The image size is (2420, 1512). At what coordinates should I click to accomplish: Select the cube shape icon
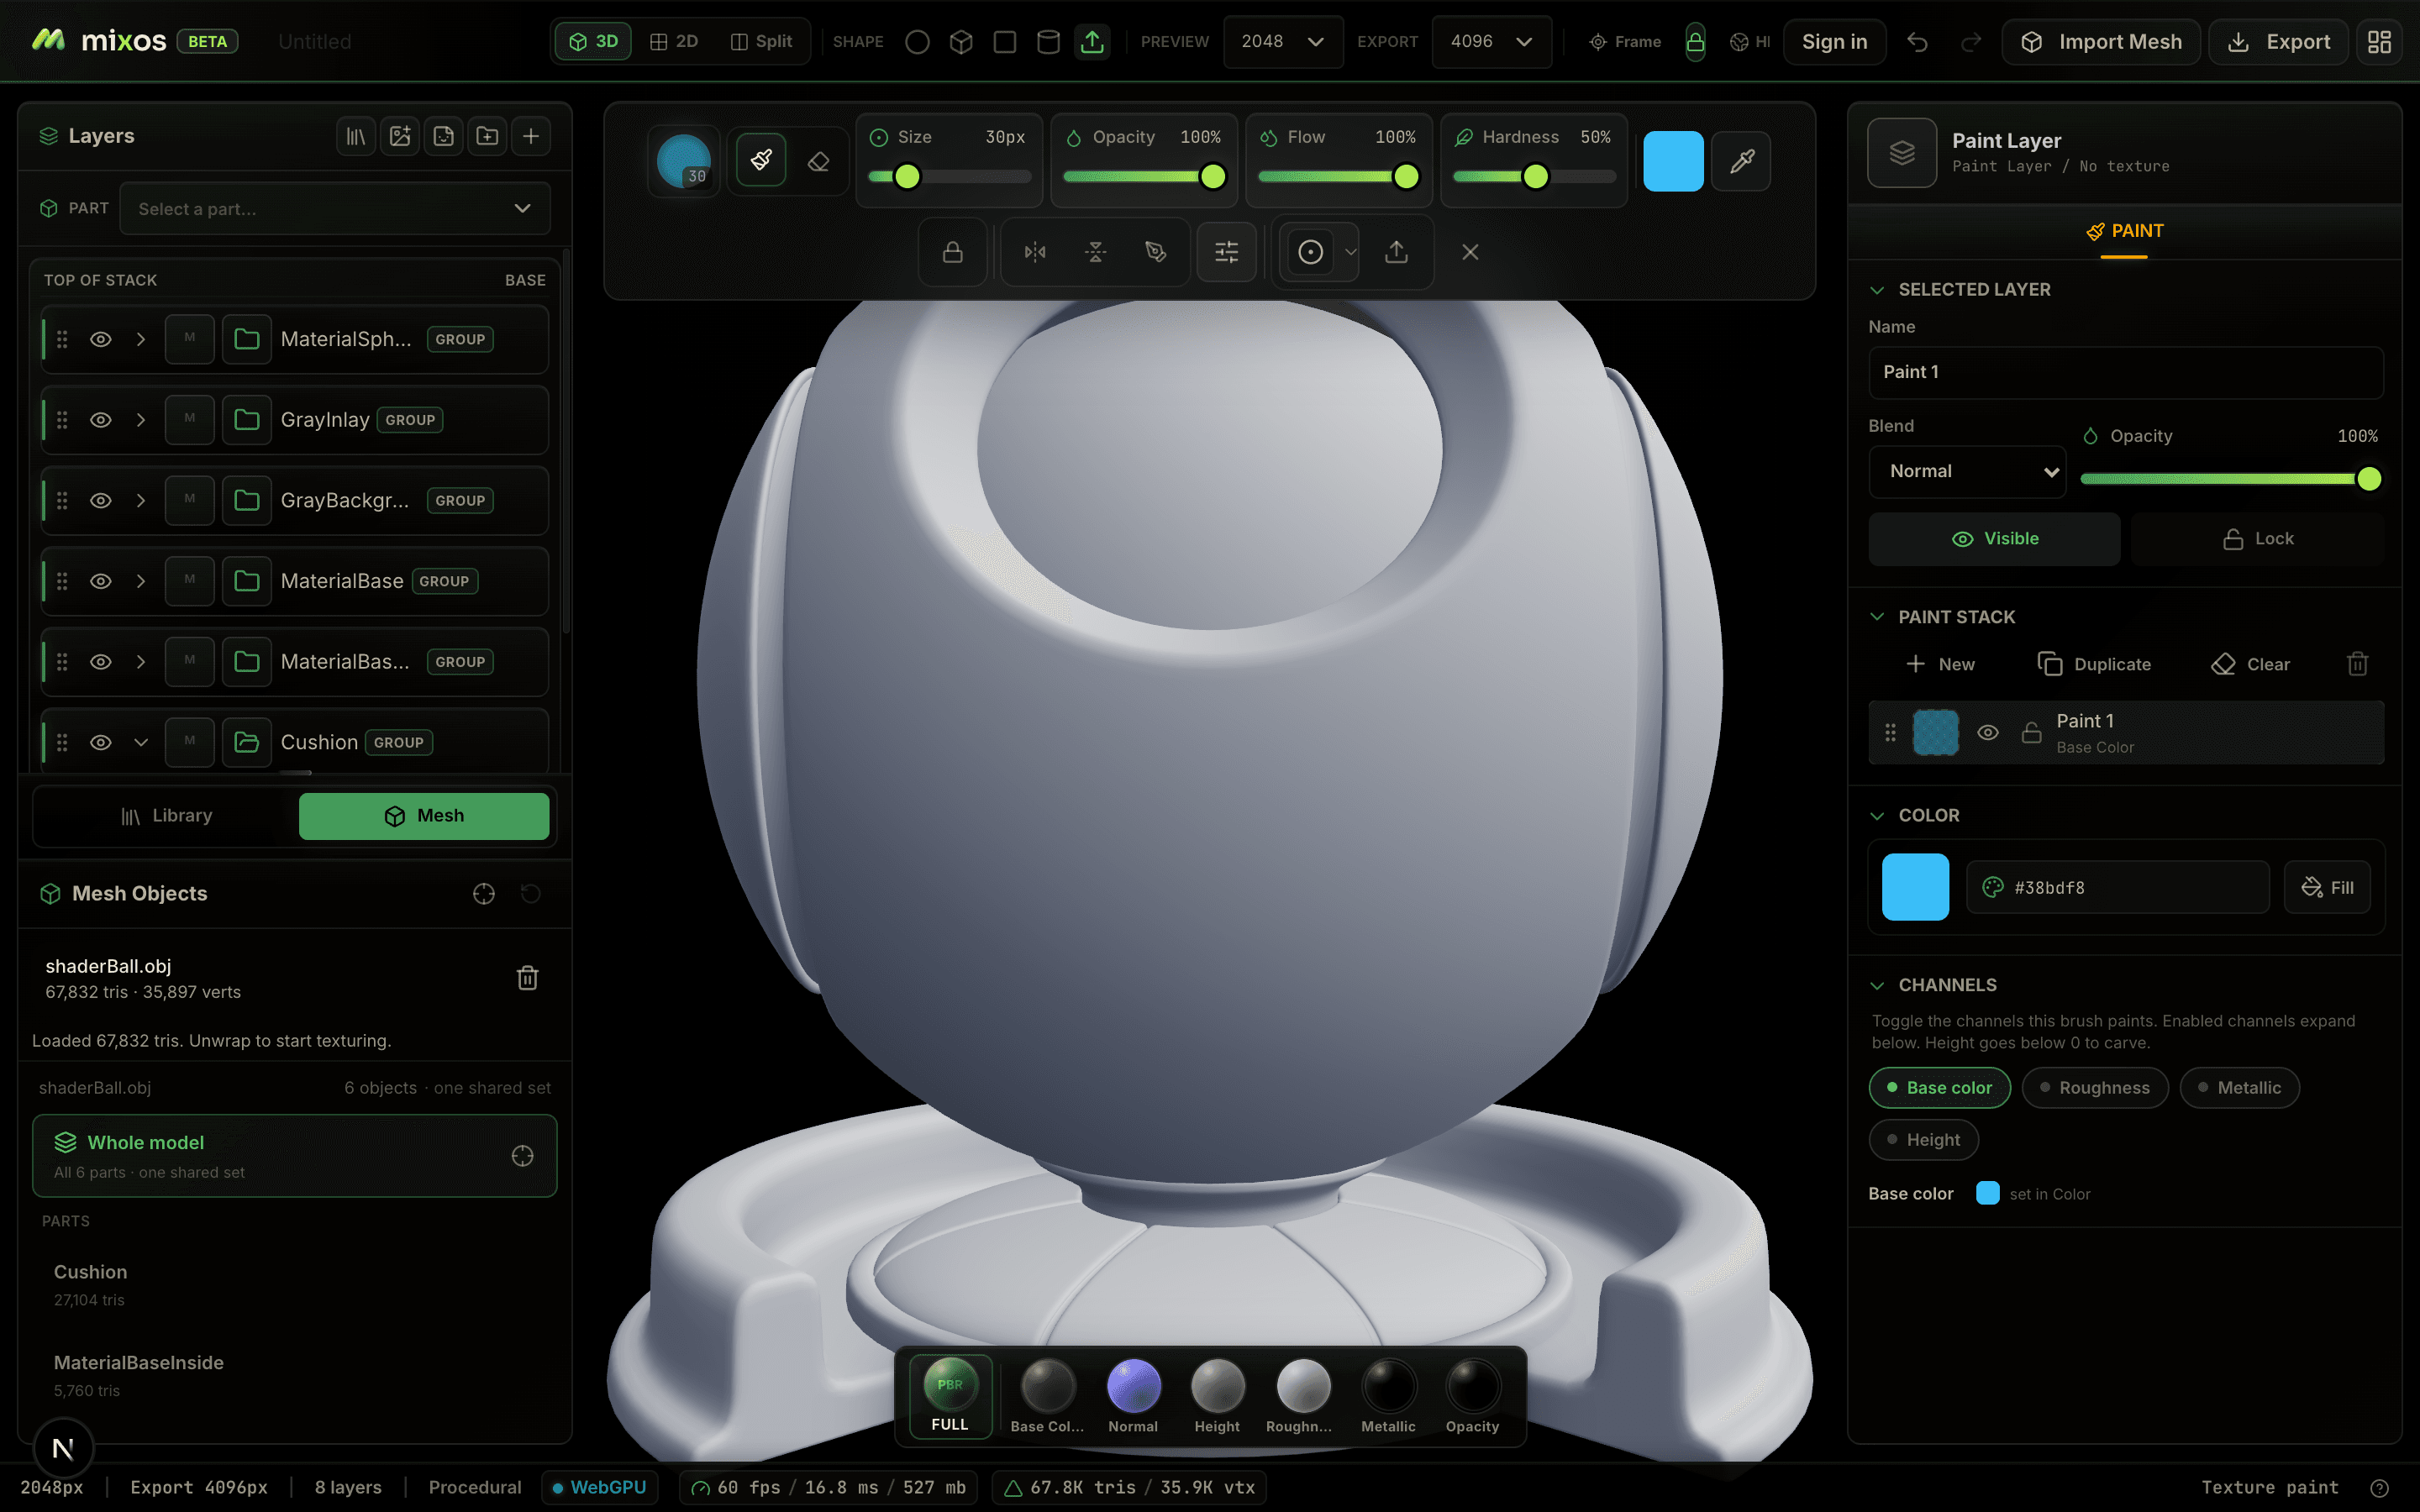[961, 42]
